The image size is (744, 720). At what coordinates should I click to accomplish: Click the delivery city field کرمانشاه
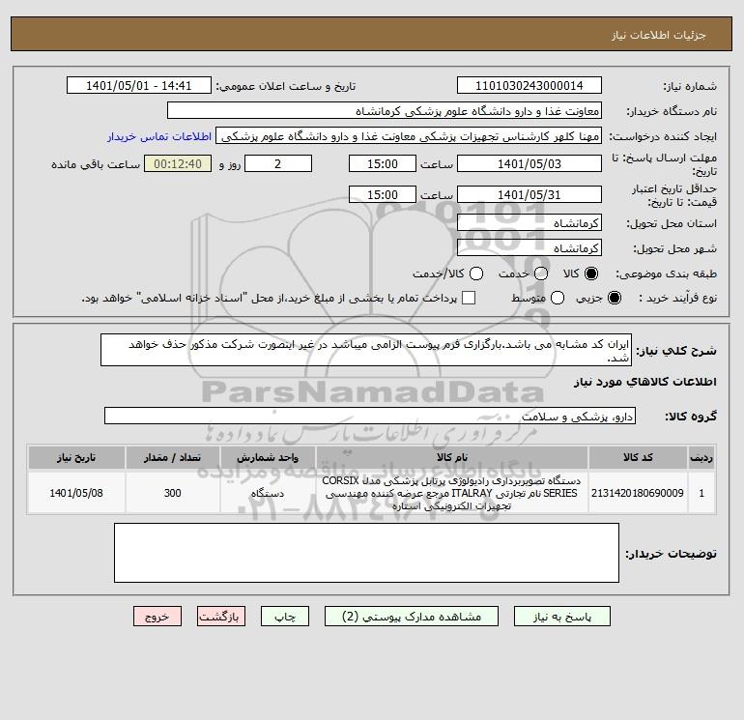click(x=529, y=248)
